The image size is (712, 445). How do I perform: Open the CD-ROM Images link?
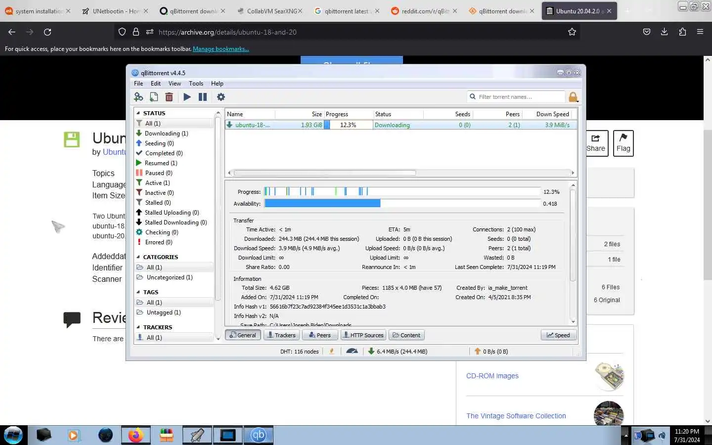coord(492,376)
